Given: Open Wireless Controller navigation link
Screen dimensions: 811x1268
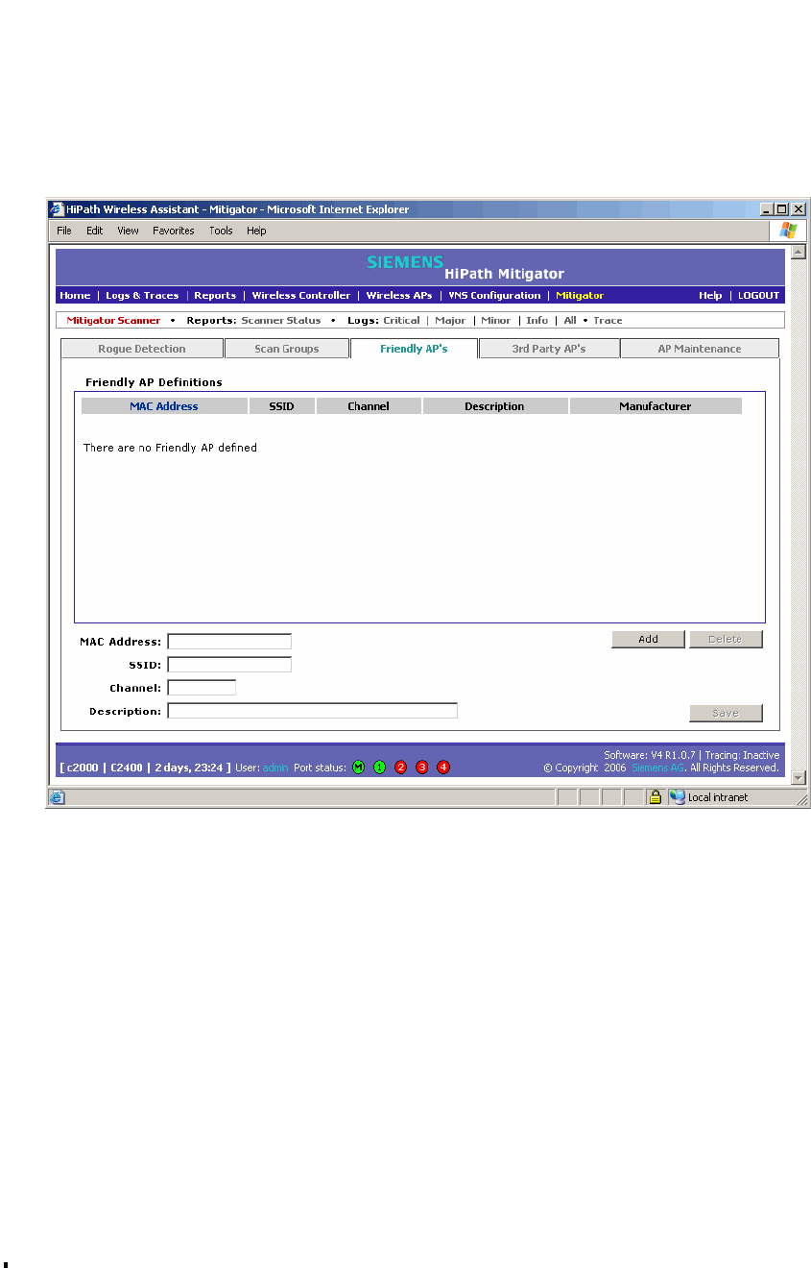Looking at the screenshot, I should point(301,295).
